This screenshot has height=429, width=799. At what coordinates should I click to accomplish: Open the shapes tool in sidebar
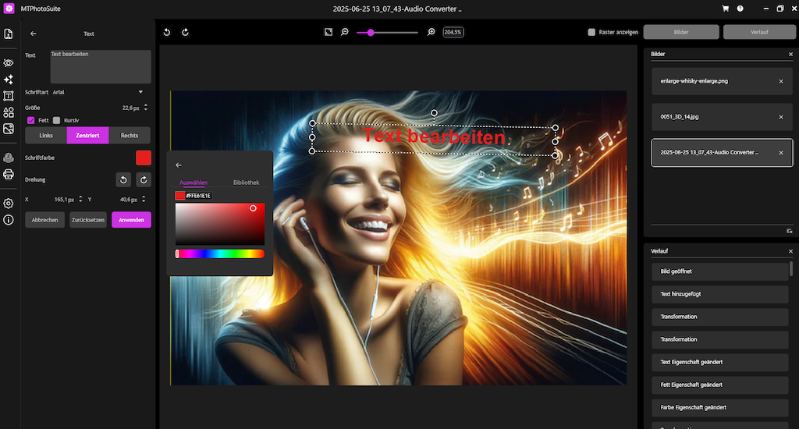point(9,113)
